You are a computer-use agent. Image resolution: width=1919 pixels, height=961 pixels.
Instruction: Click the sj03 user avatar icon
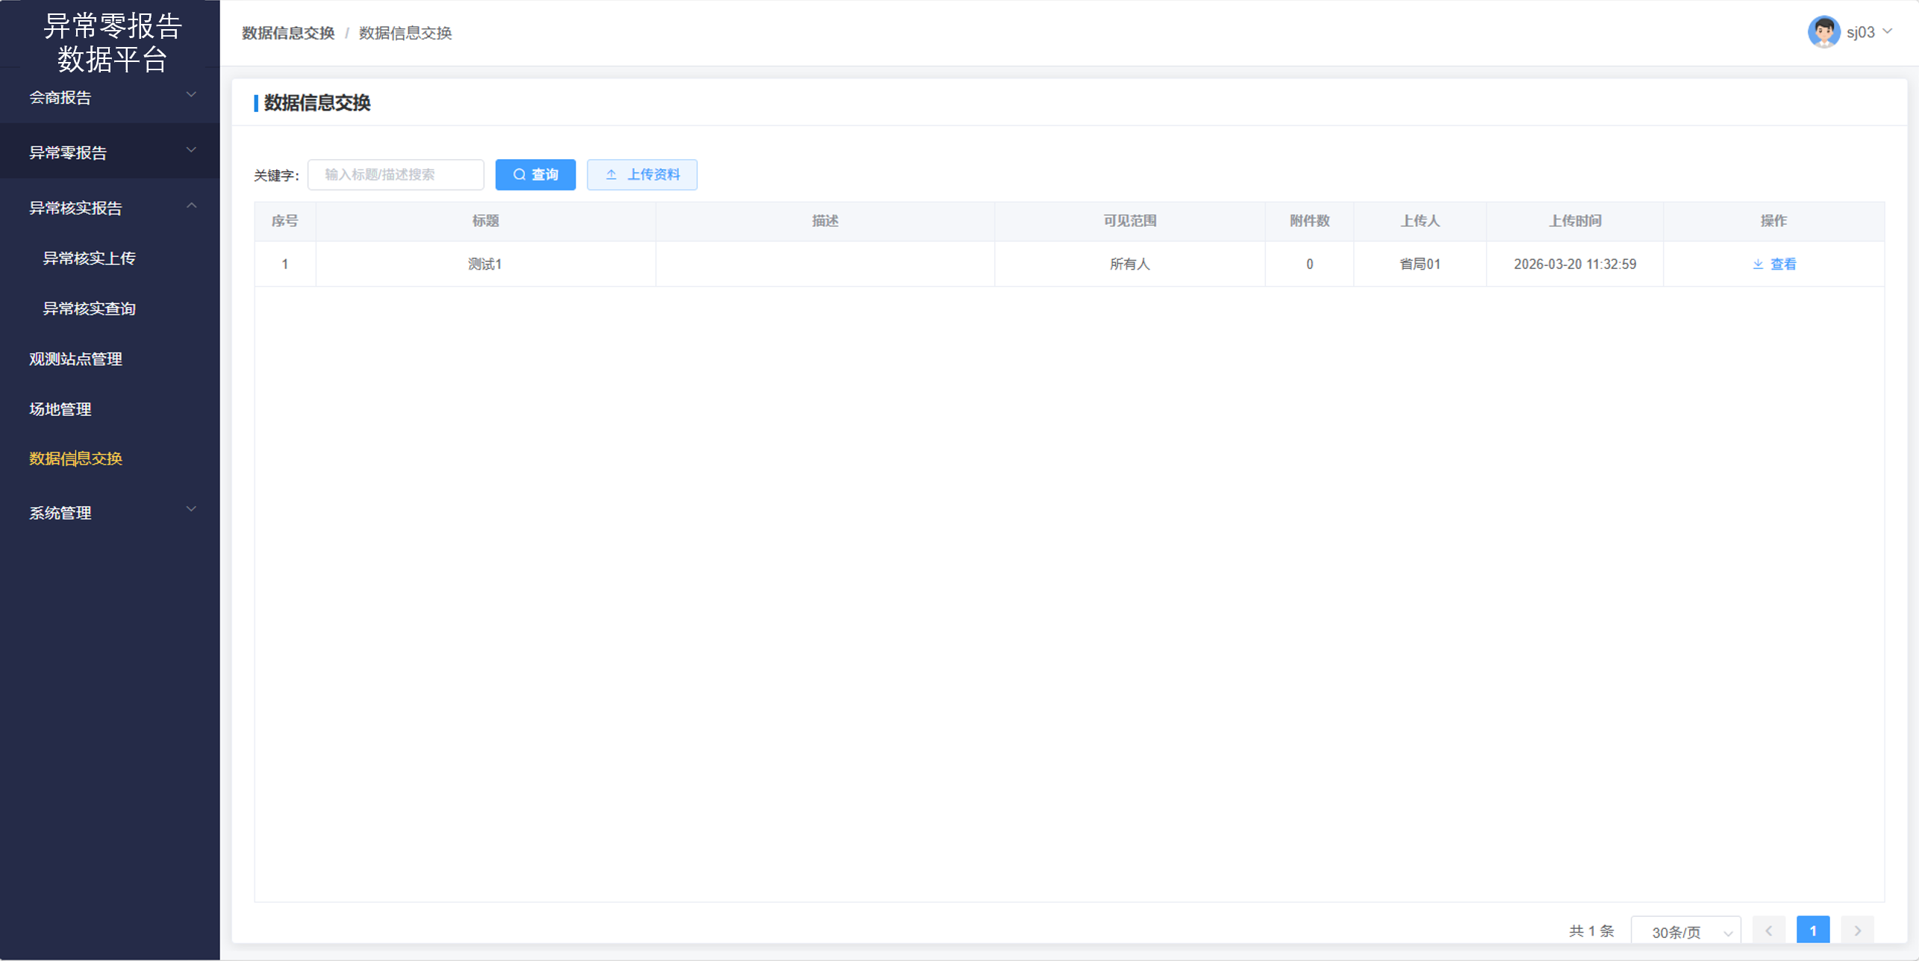1823,32
